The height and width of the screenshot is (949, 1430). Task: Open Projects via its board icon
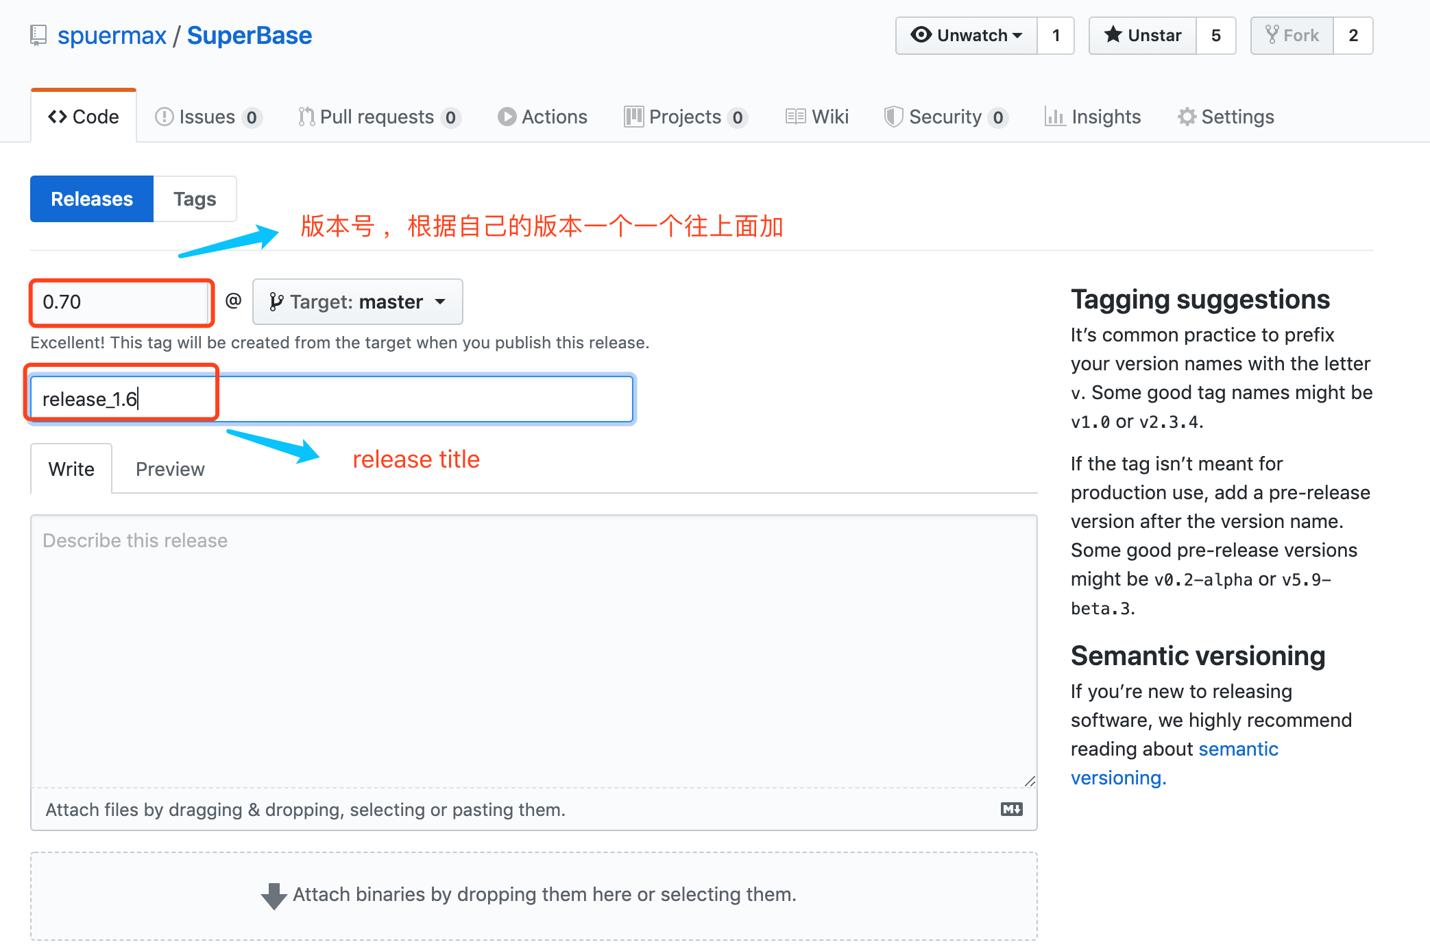pyautogui.click(x=634, y=117)
